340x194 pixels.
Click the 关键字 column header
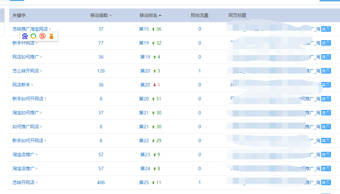click(x=19, y=15)
